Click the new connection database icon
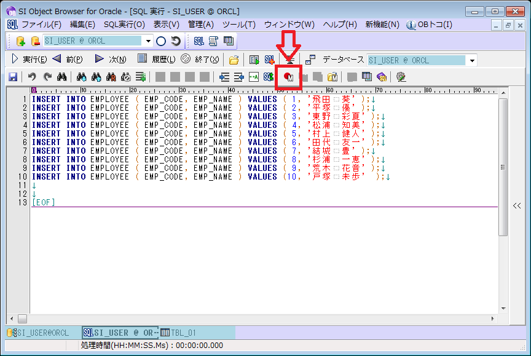531x356 pixels. pos(20,41)
